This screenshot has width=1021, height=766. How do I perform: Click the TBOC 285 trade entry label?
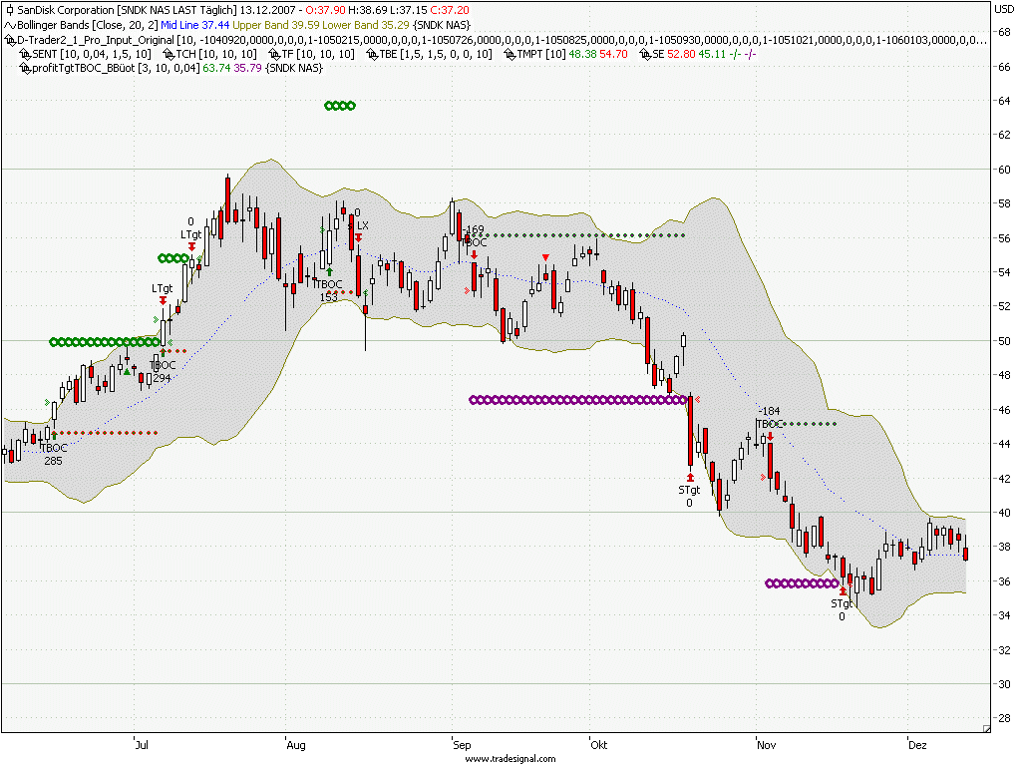coord(54,455)
